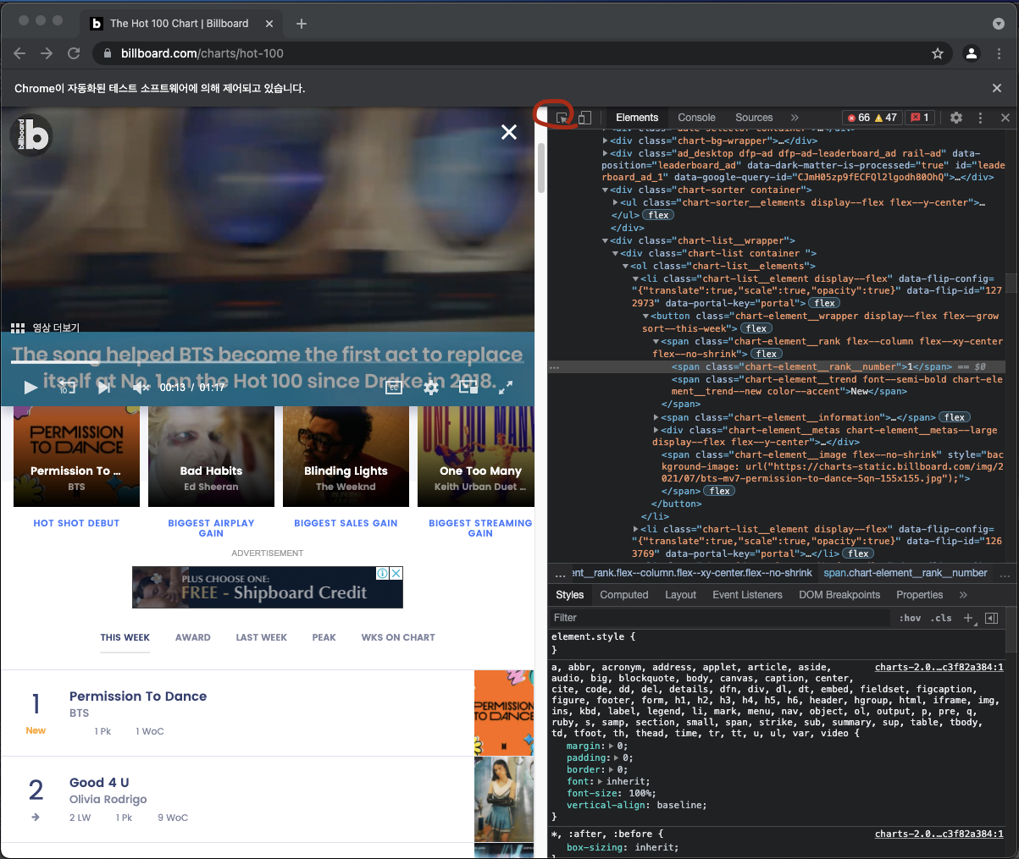The width and height of the screenshot is (1019, 859).
Task: Switch to the Console tab
Action: coord(696,118)
